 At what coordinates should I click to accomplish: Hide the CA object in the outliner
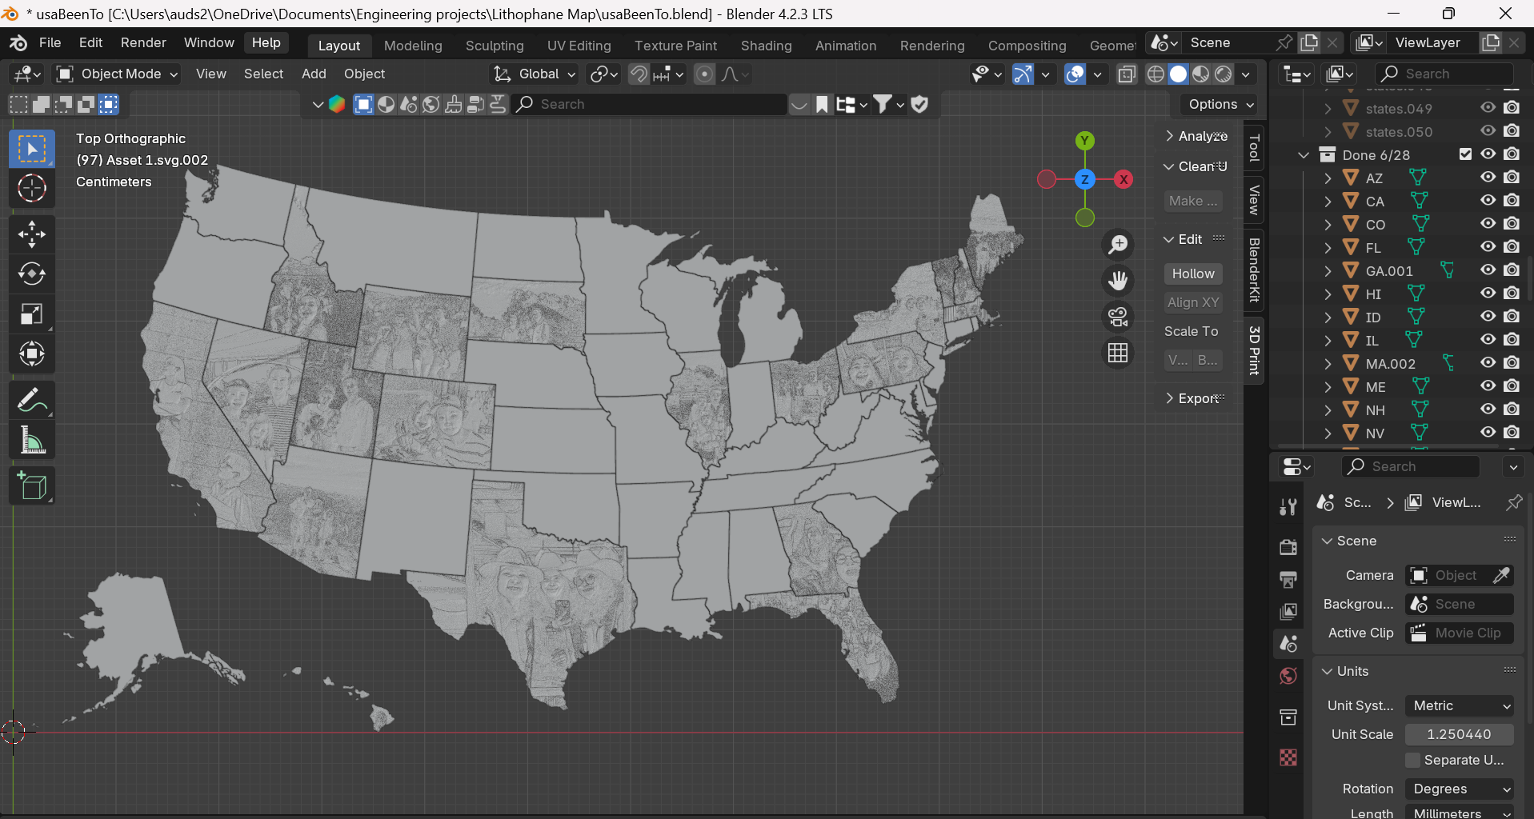coord(1488,201)
